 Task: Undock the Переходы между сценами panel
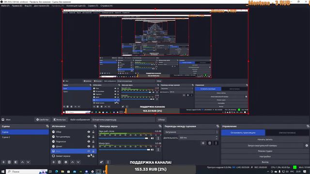coord(217,126)
